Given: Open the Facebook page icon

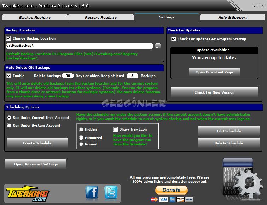Looking at the screenshot, I should point(92,192).
